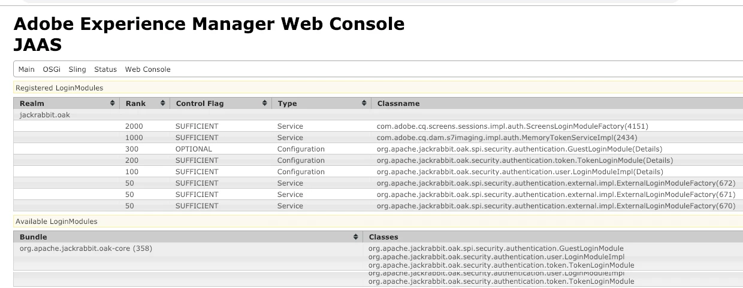Click the Available LoginModules section heading
Image resolution: width=743 pixels, height=288 pixels.
(x=56, y=222)
